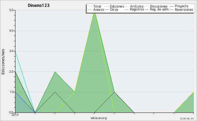
Task: Click the 1.0 y-axis value
Action: (11, 92)
